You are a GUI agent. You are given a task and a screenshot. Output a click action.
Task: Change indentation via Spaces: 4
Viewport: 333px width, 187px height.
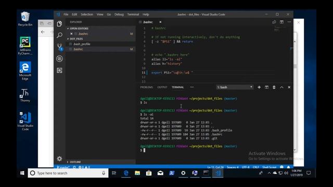pos(233,167)
